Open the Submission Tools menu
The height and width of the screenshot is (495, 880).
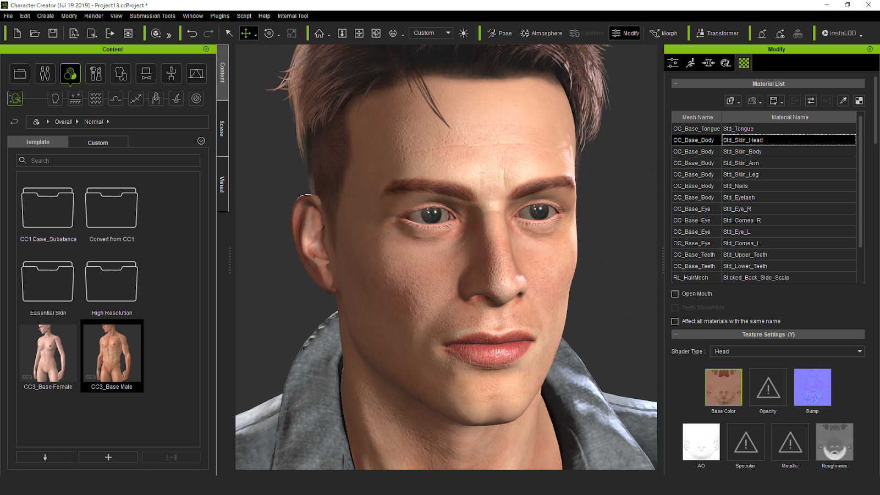[152, 16]
